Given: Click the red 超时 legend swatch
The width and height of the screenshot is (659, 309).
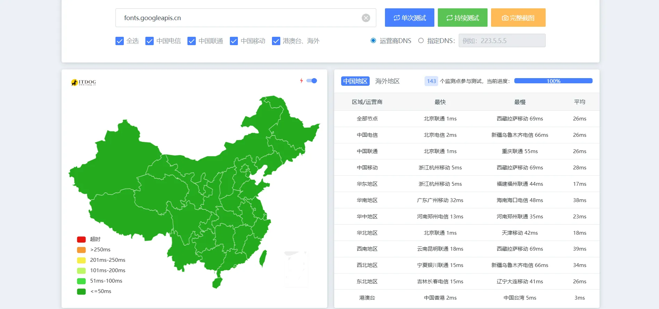Looking at the screenshot, I should pos(81,239).
